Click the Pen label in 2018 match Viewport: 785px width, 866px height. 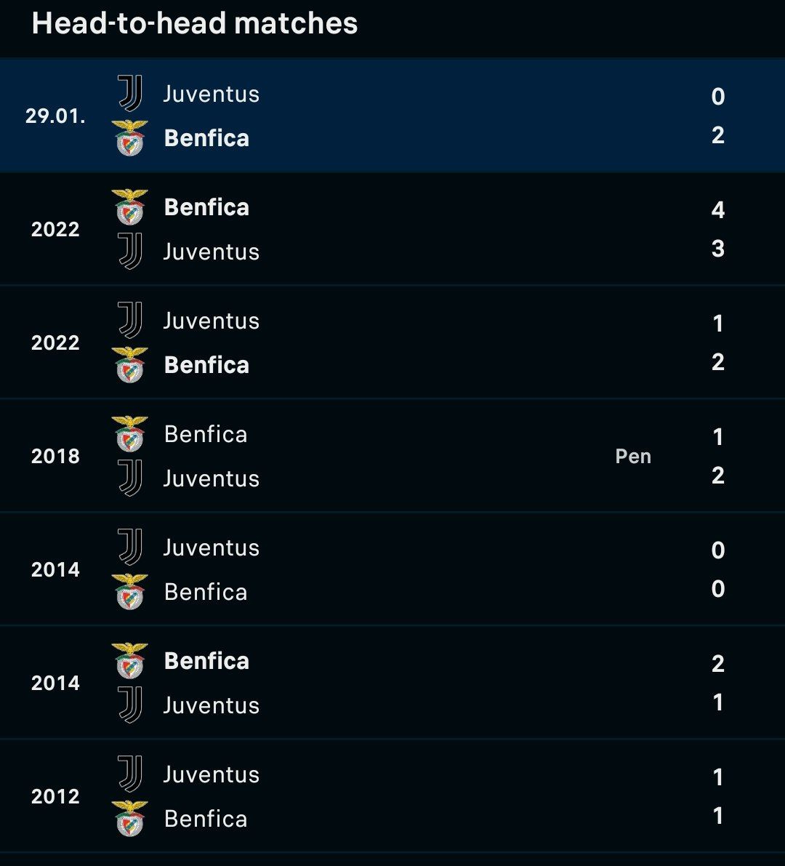633,456
